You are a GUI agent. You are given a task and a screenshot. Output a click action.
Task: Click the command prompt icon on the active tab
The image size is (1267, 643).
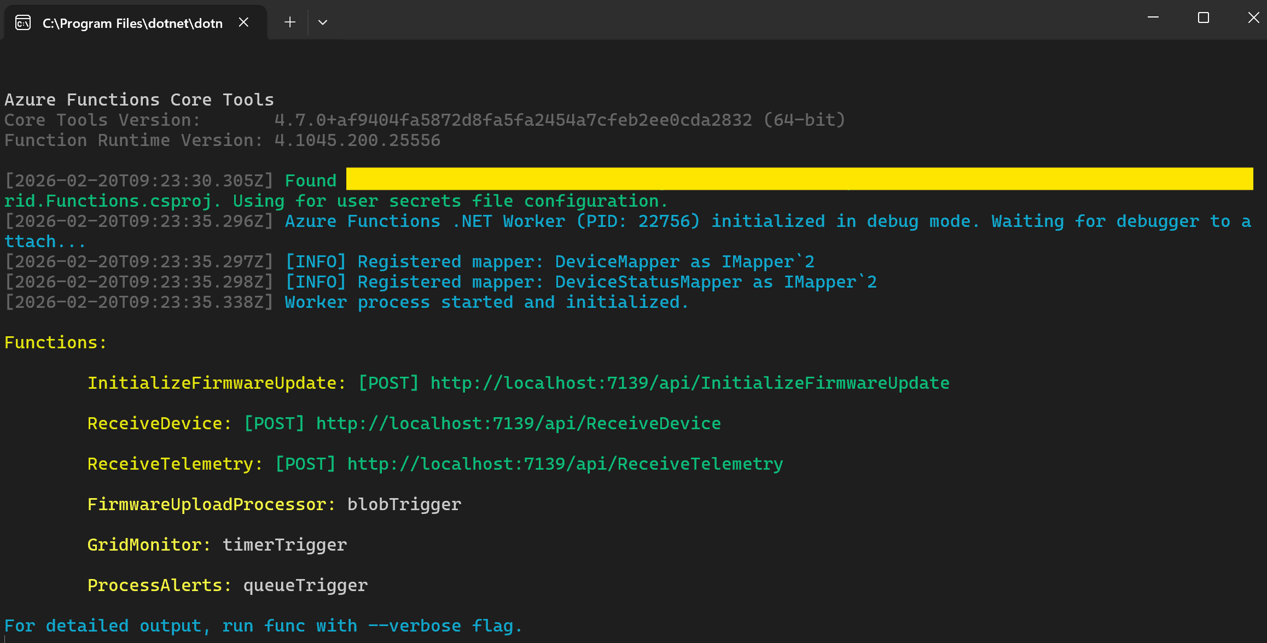click(x=22, y=22)
